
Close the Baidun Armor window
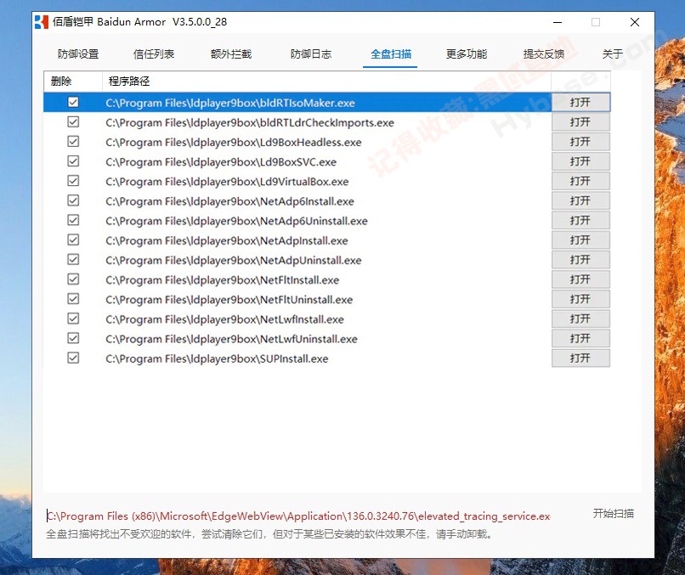coord(635,22)
